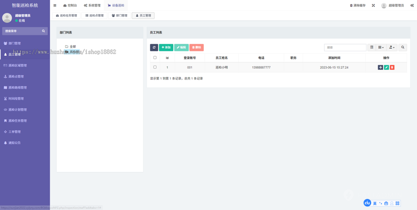417x210 pixels.
Task: Click the red delete icon in row 001
Action: pos(392,68)
